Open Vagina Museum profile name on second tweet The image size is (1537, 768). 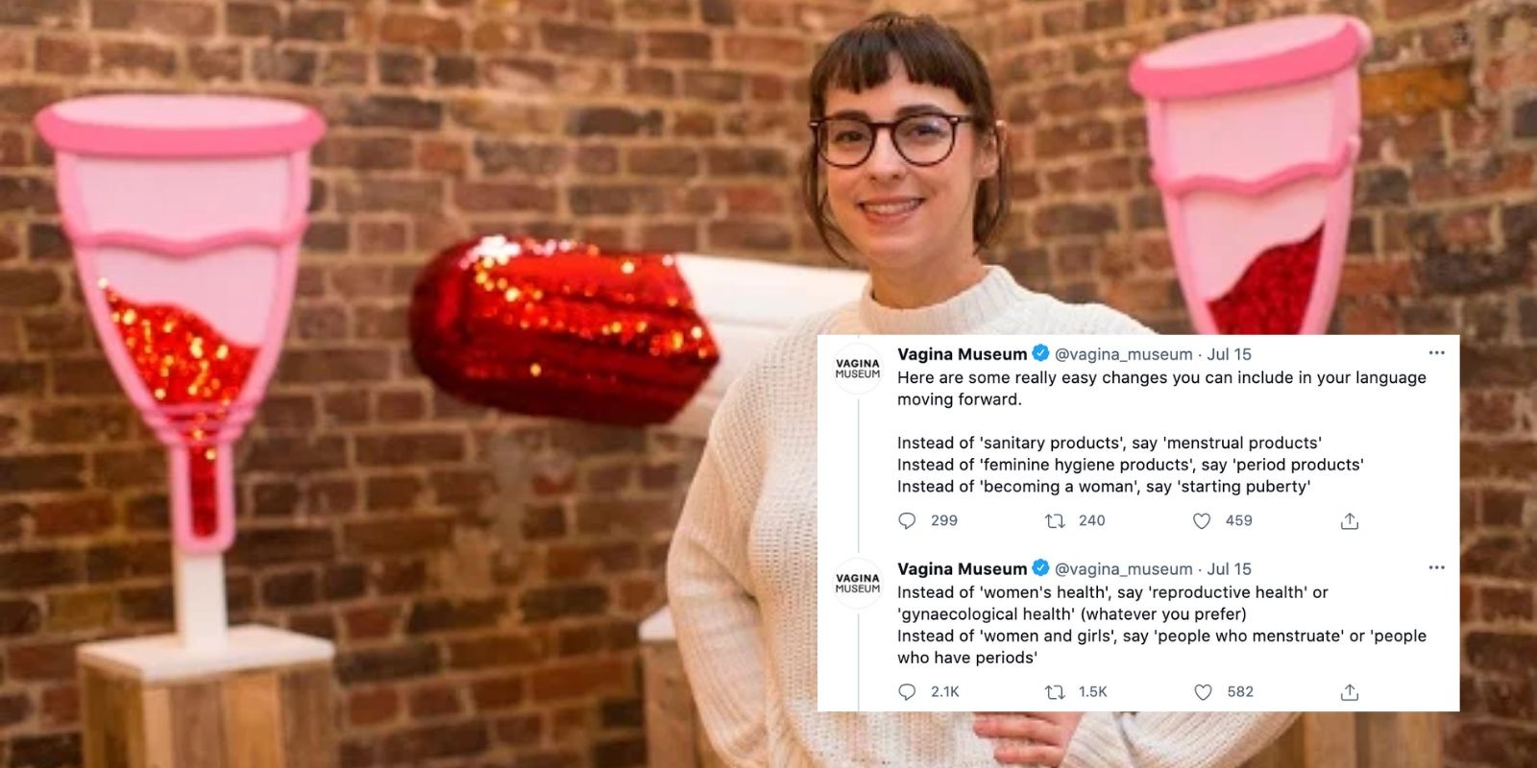tap(962, 569)
